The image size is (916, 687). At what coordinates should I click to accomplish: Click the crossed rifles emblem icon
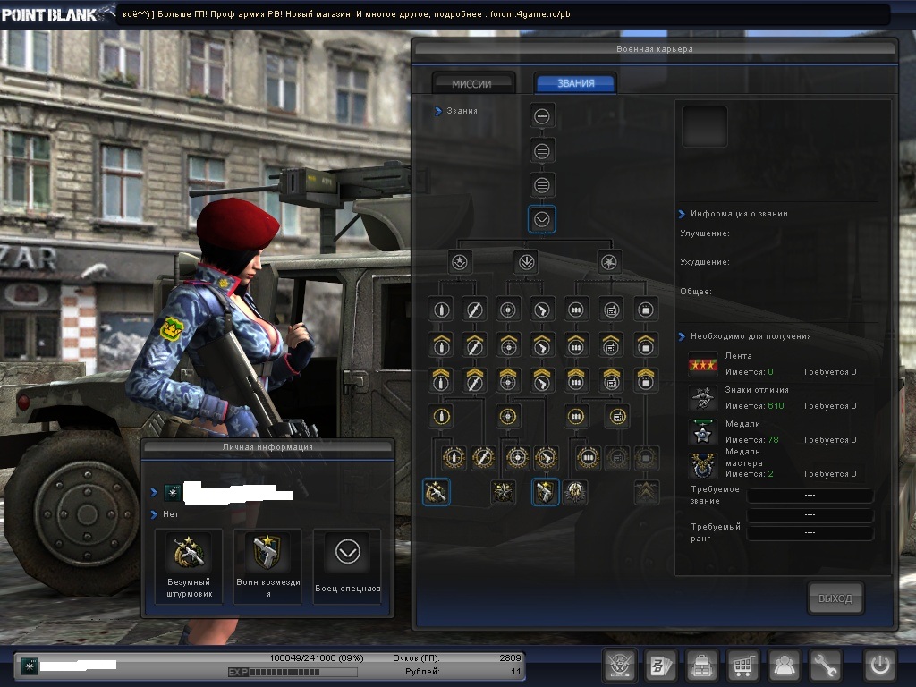(x=619, y=666)
